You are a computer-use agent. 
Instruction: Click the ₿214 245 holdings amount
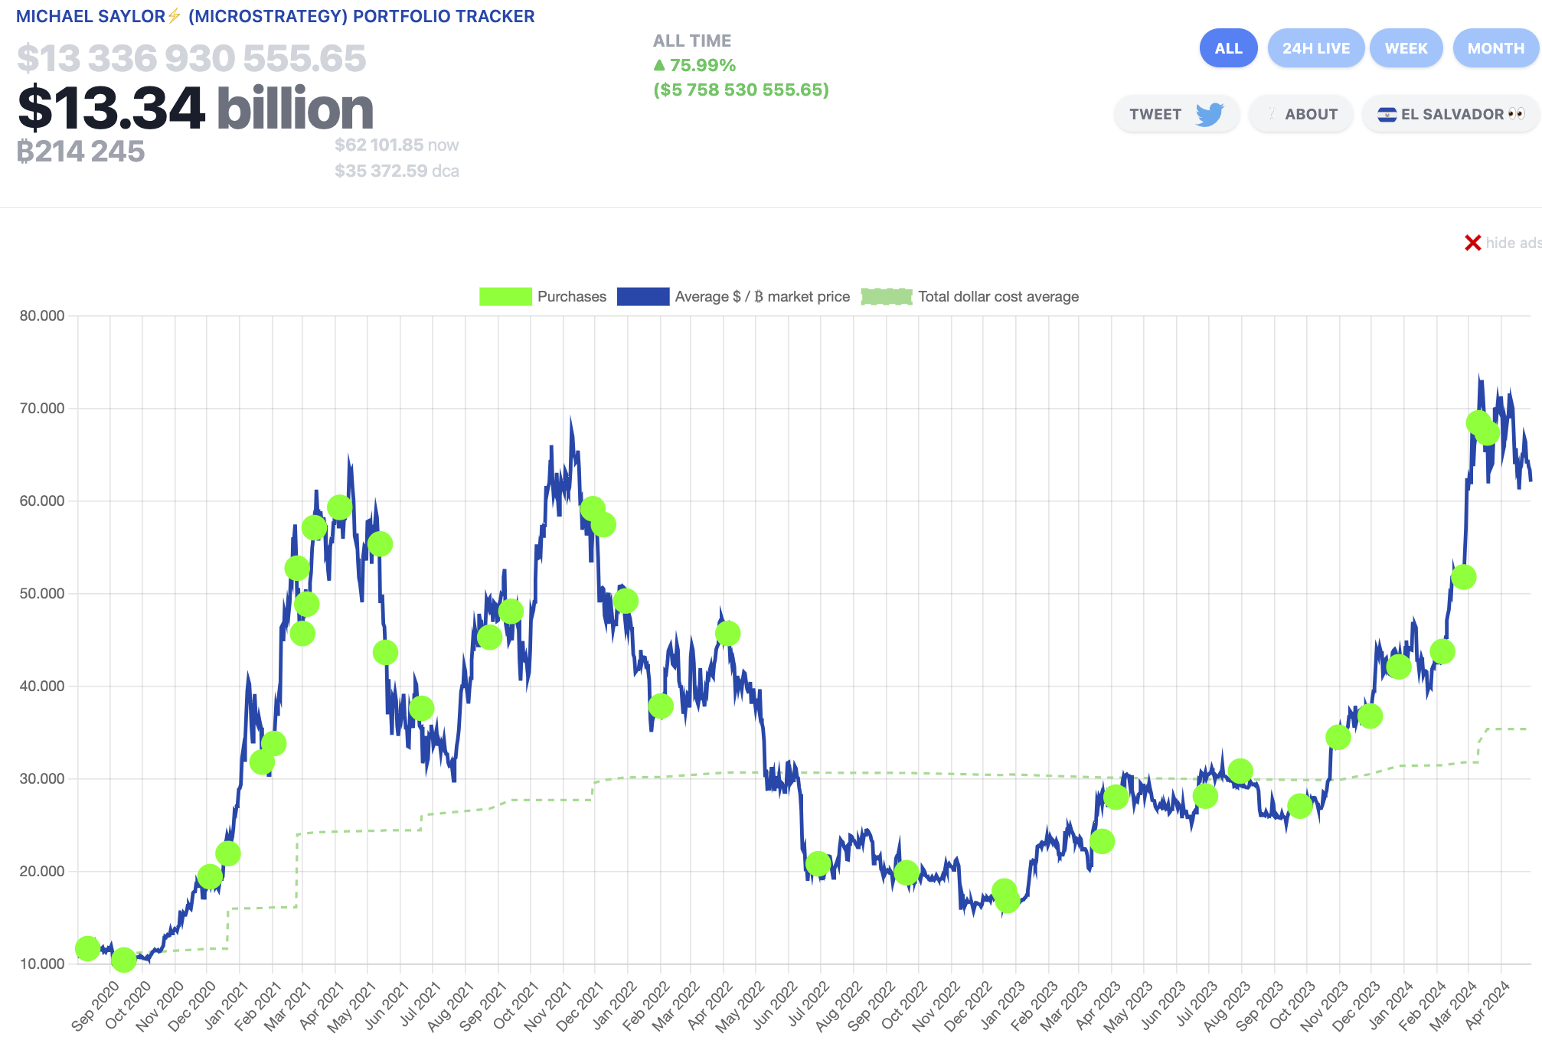click(80, 152)
